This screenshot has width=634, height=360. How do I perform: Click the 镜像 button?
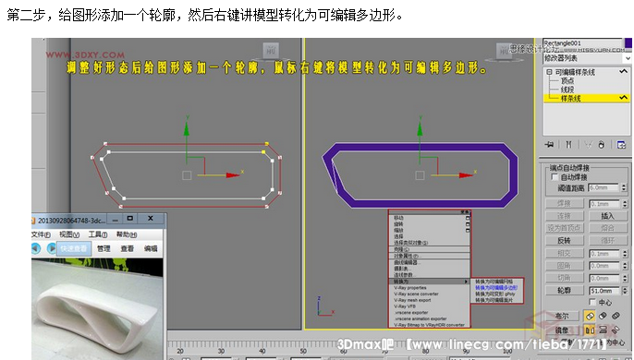point(562,330)
